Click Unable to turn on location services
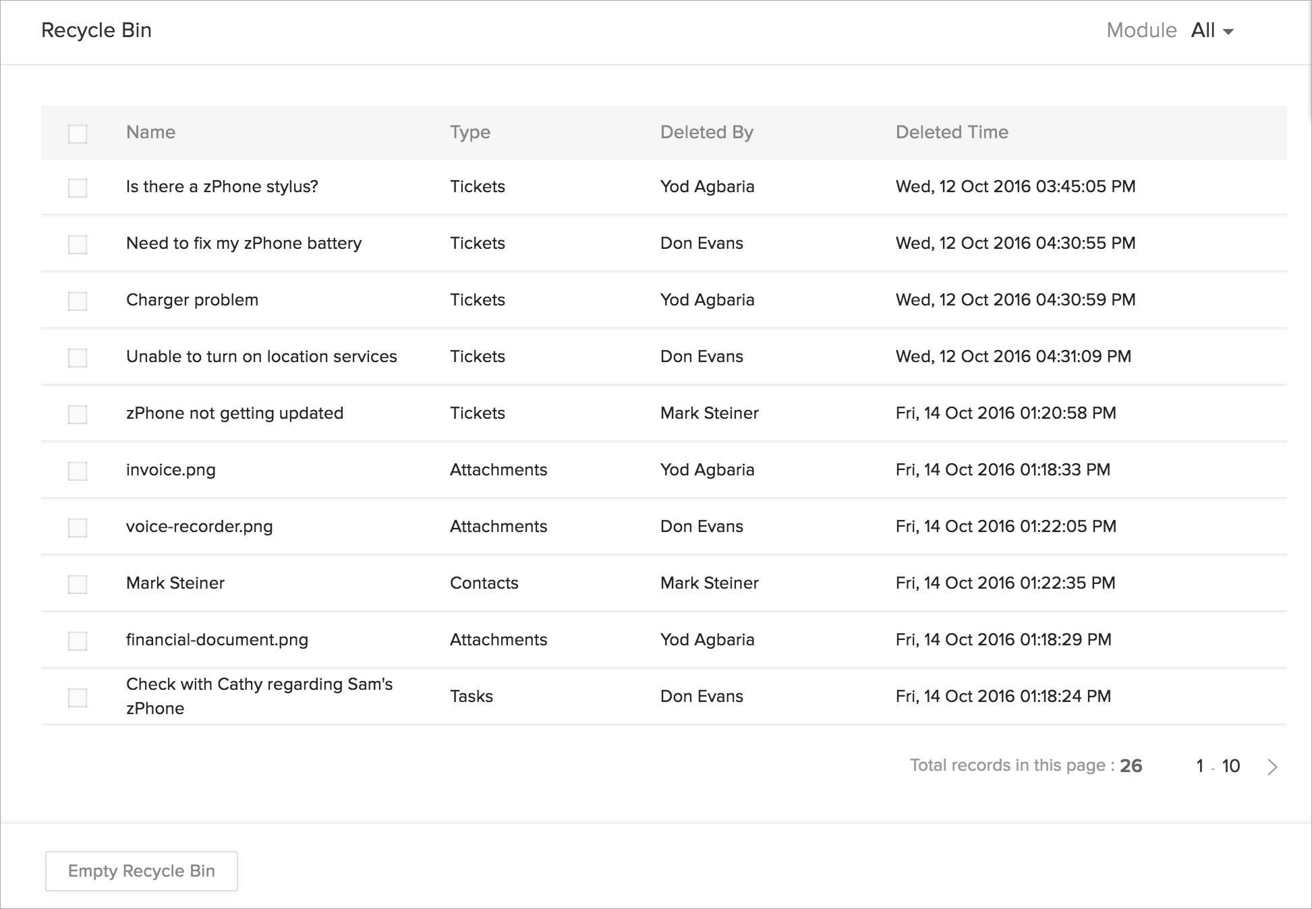1312x909 pixels. click(262, 357)
